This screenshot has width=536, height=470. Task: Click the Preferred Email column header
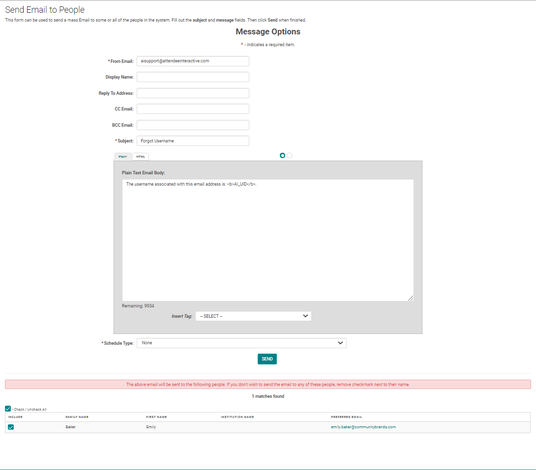(x=346, y=417)
